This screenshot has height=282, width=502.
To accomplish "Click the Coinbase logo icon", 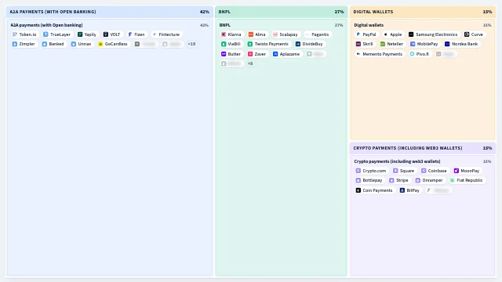I will pos(424,171).
